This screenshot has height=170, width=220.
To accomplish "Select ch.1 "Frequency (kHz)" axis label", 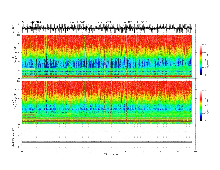I will pyautogui.click(x=16, y=53).
